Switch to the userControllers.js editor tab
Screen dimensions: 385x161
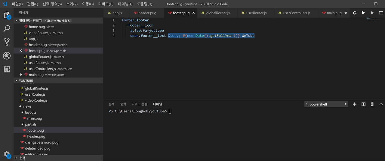[297, 13]
